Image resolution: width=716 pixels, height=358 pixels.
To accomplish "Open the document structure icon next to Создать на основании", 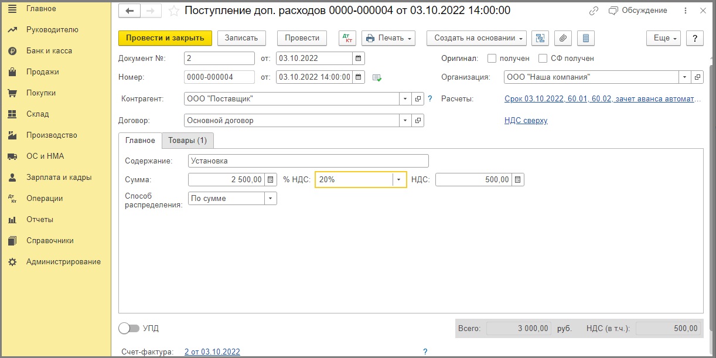I will [x=540, y=38].
